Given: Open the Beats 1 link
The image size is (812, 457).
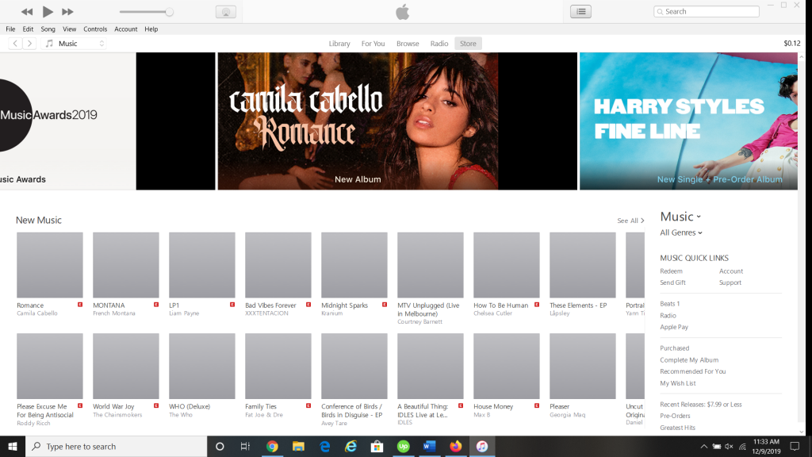Looking at the screenshot, I should point(669,304).
